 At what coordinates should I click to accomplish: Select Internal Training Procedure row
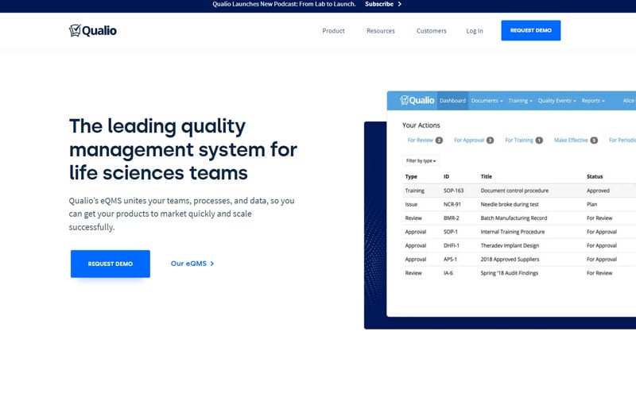(x=519, y=232)
